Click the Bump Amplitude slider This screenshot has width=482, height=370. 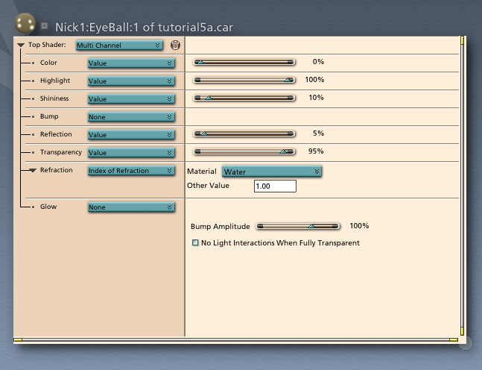tap(298, 226)
